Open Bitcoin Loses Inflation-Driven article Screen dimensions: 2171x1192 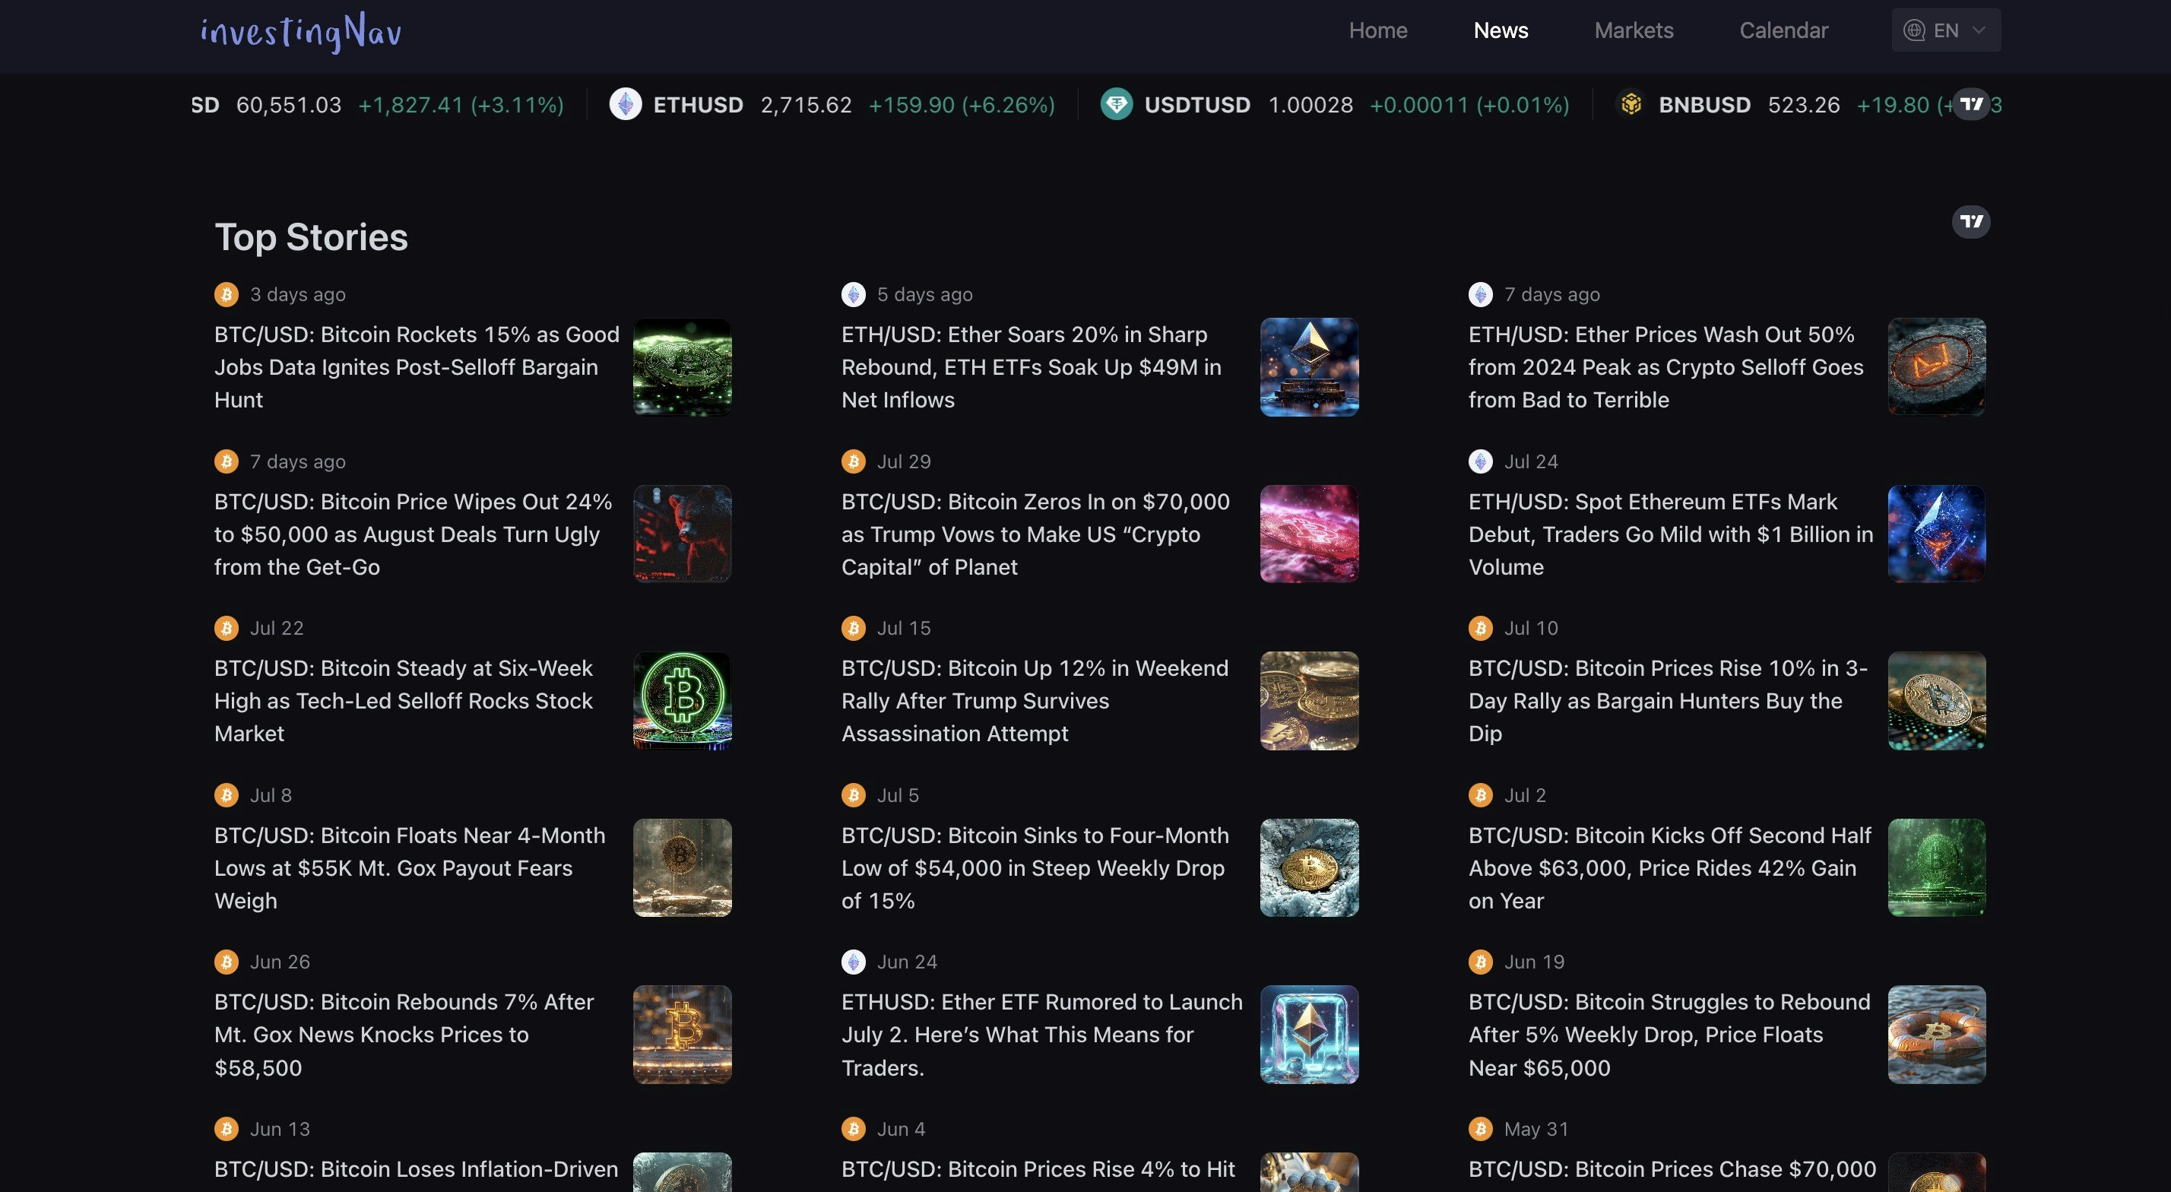tap(417, 1170)
